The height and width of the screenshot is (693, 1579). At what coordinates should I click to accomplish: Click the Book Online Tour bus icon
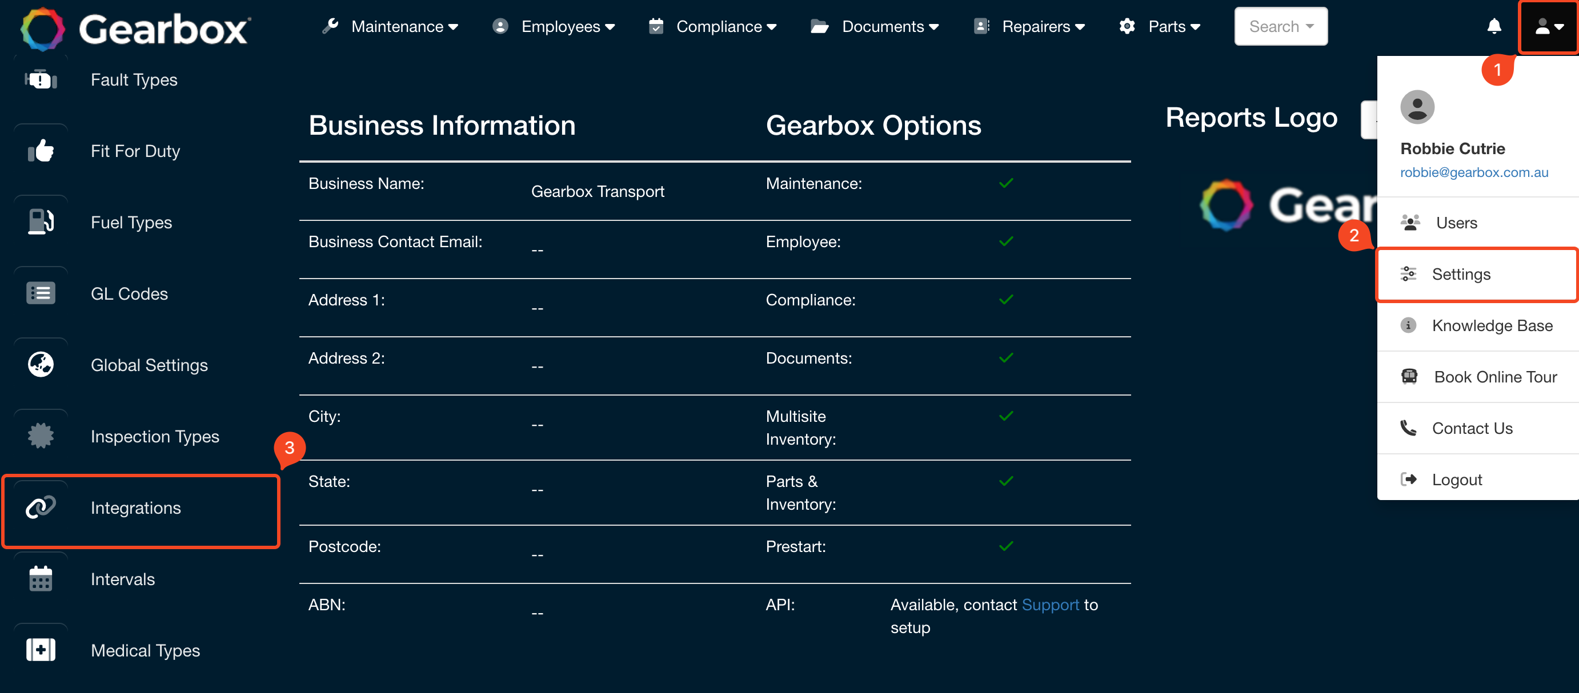[x=1409, y=376]
